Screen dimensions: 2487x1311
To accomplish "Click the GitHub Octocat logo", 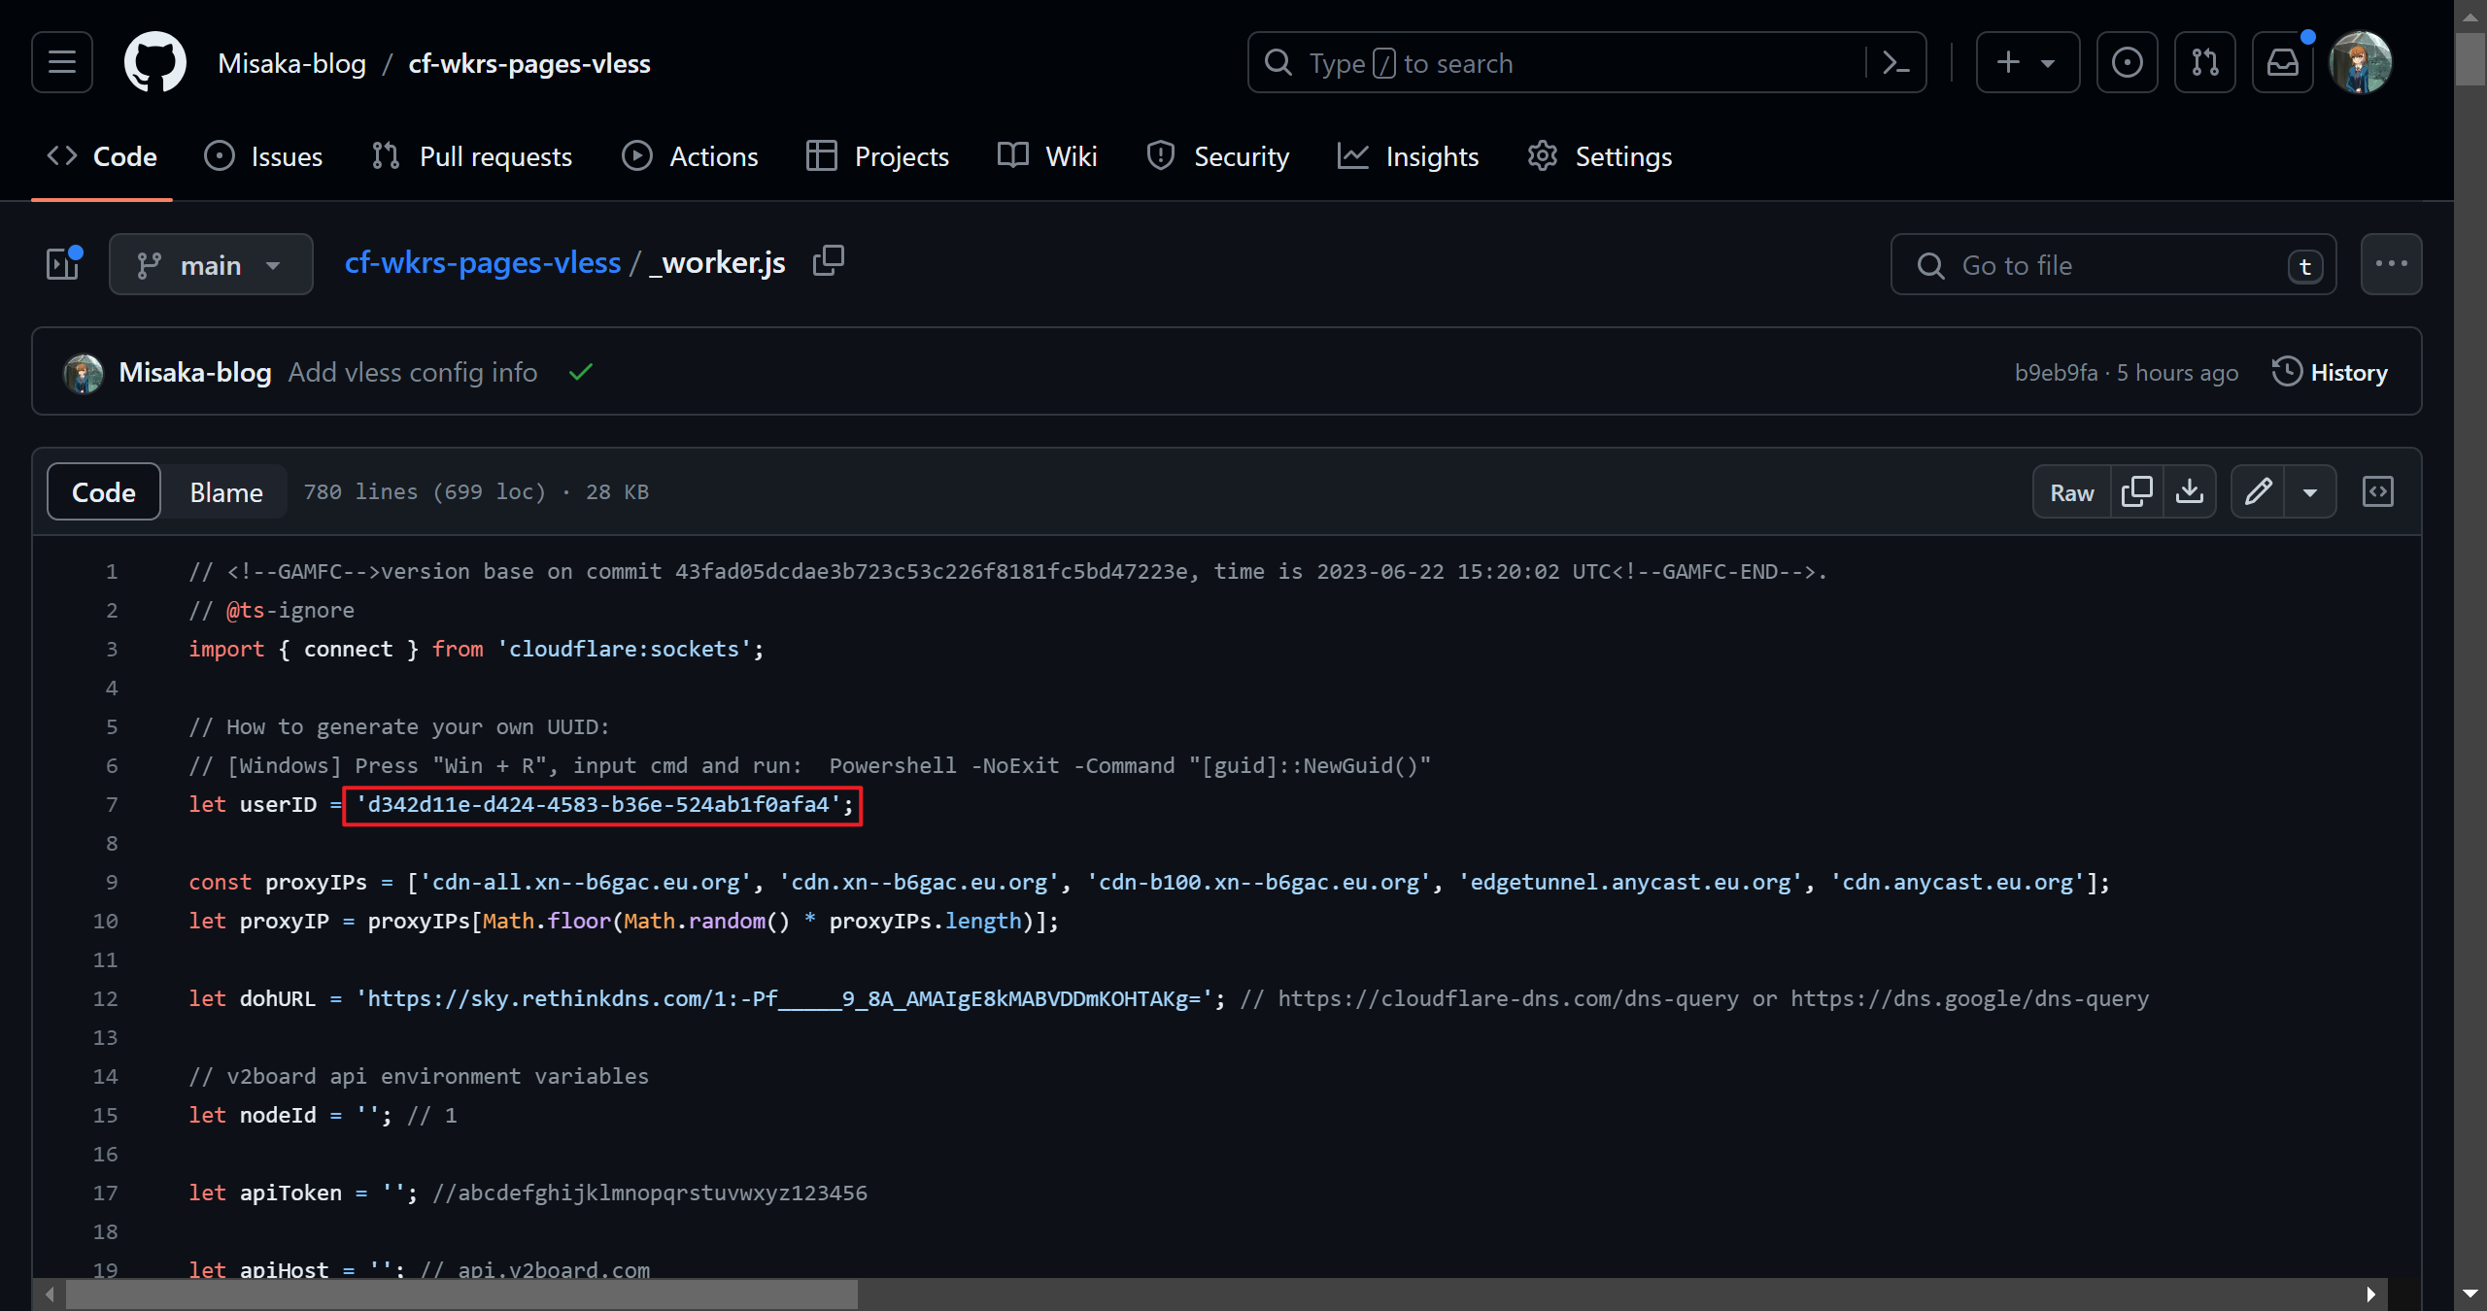I will click(155, 63).
